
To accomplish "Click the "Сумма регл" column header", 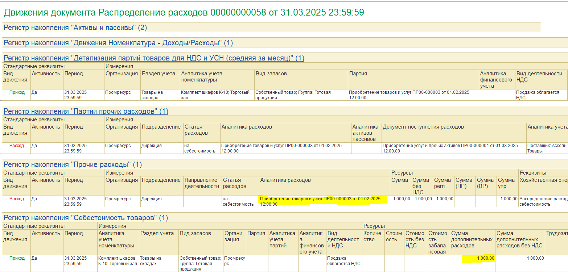I will (443, 183).
